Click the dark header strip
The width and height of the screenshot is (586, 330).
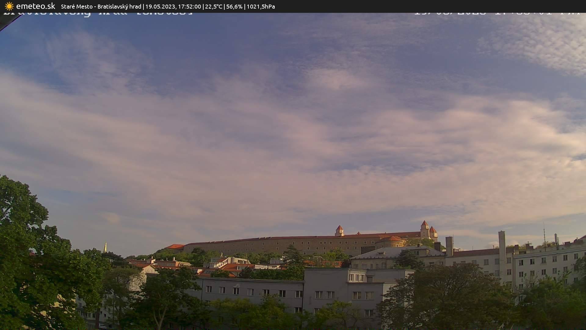click(427, 6)
